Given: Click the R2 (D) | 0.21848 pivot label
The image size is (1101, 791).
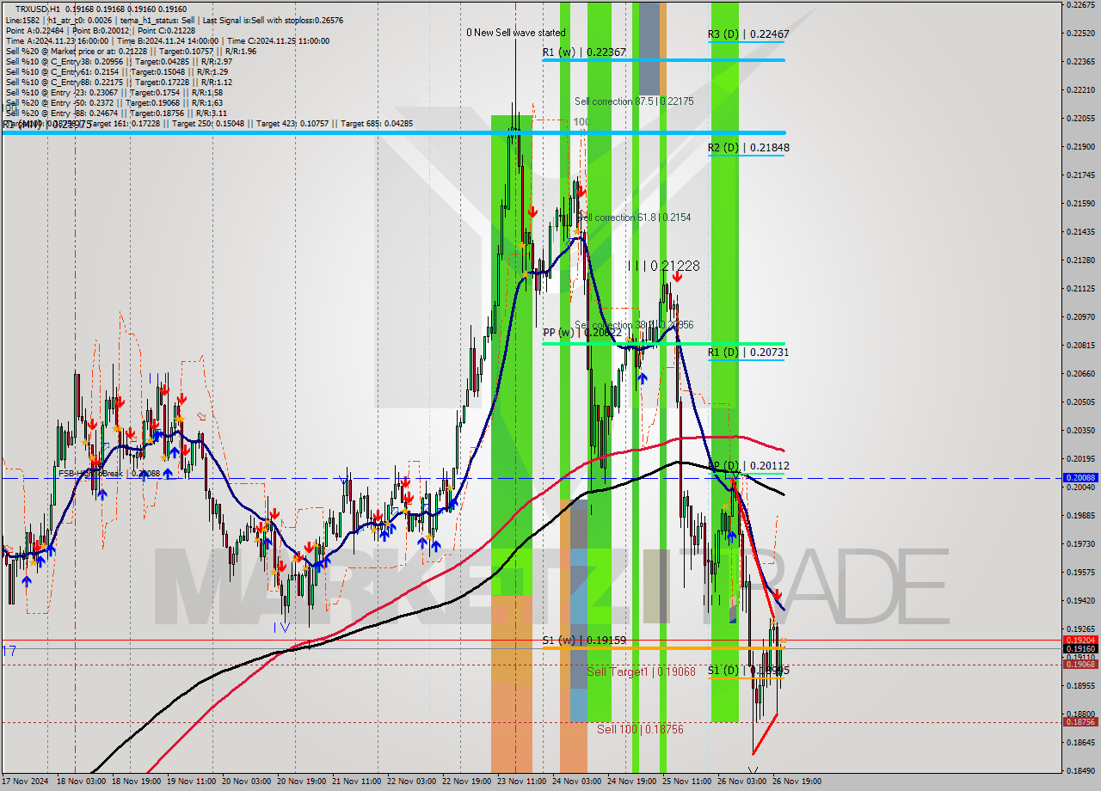Looking at the screenshot, I should pyautogui.click(x=748, y=148).
